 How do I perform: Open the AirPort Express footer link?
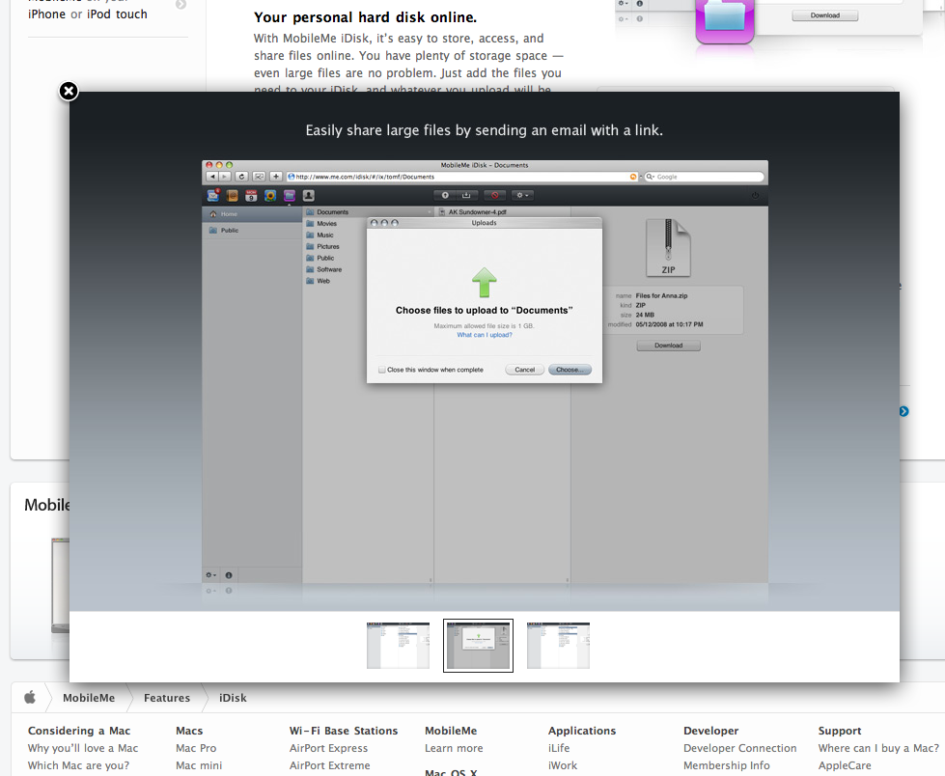(x=328, y=748)
